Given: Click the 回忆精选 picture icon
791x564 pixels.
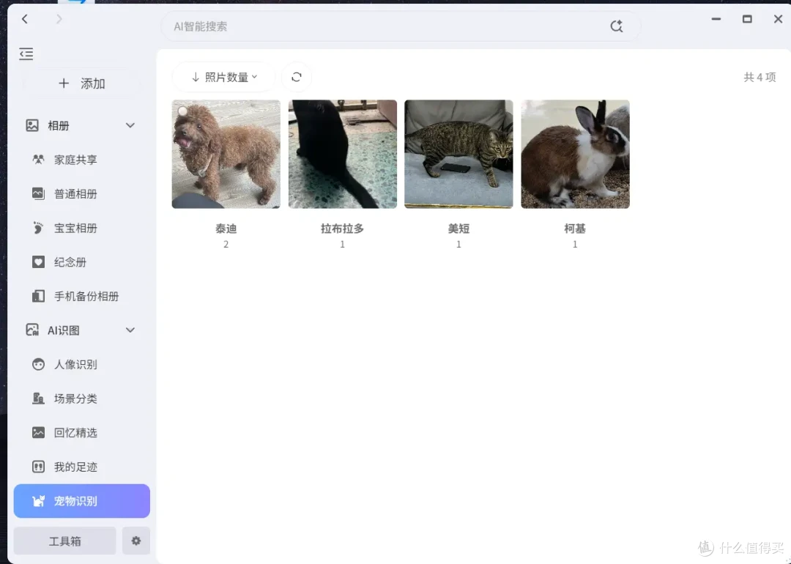Looking at the screenshot, I should 38,433.
